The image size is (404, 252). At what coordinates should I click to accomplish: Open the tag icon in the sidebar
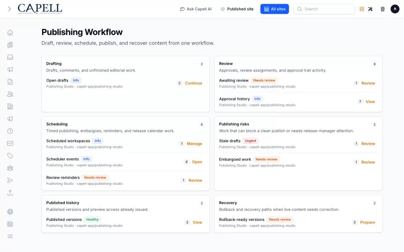click(x=10, y=156)
